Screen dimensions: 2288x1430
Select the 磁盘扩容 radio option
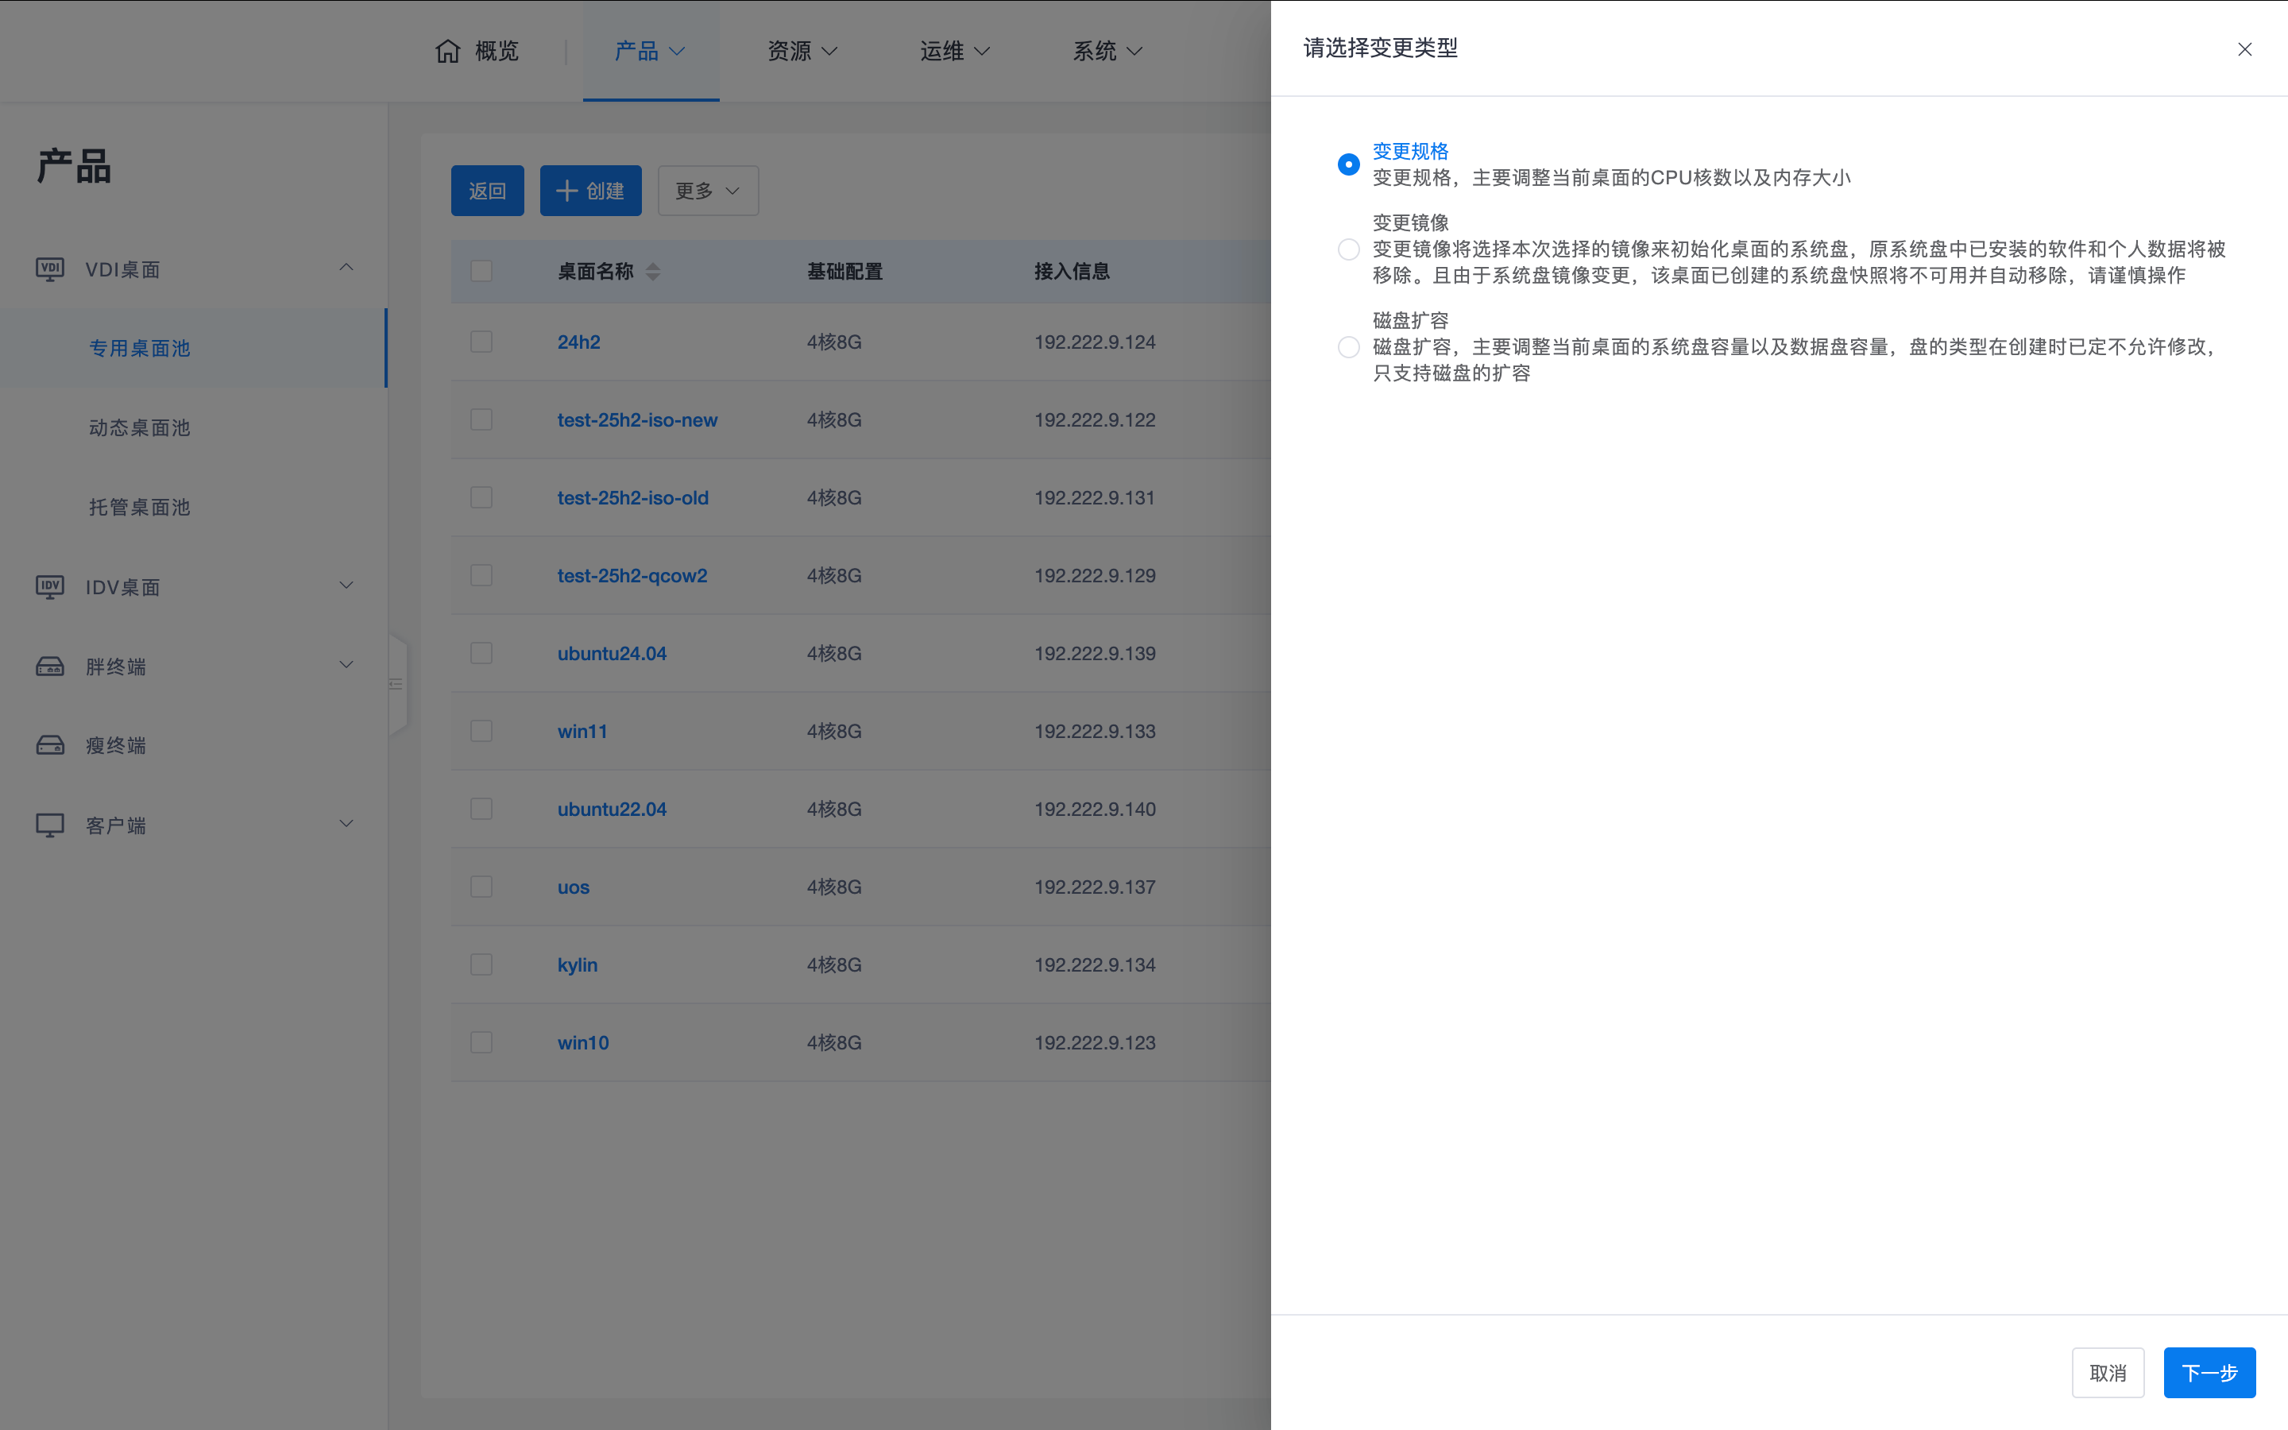pyautogui.click(x=1348, y=347)
